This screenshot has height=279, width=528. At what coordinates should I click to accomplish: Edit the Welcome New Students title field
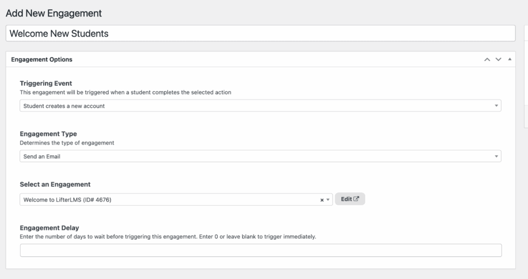260,34
